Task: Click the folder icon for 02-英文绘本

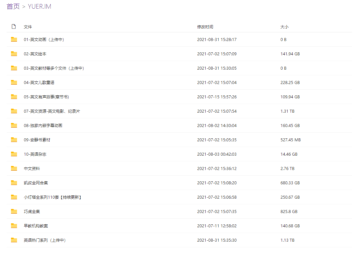Action: [14, 54]
